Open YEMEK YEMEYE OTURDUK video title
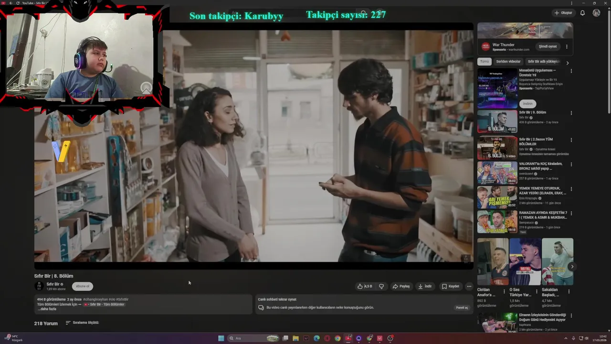 point(543,191)
